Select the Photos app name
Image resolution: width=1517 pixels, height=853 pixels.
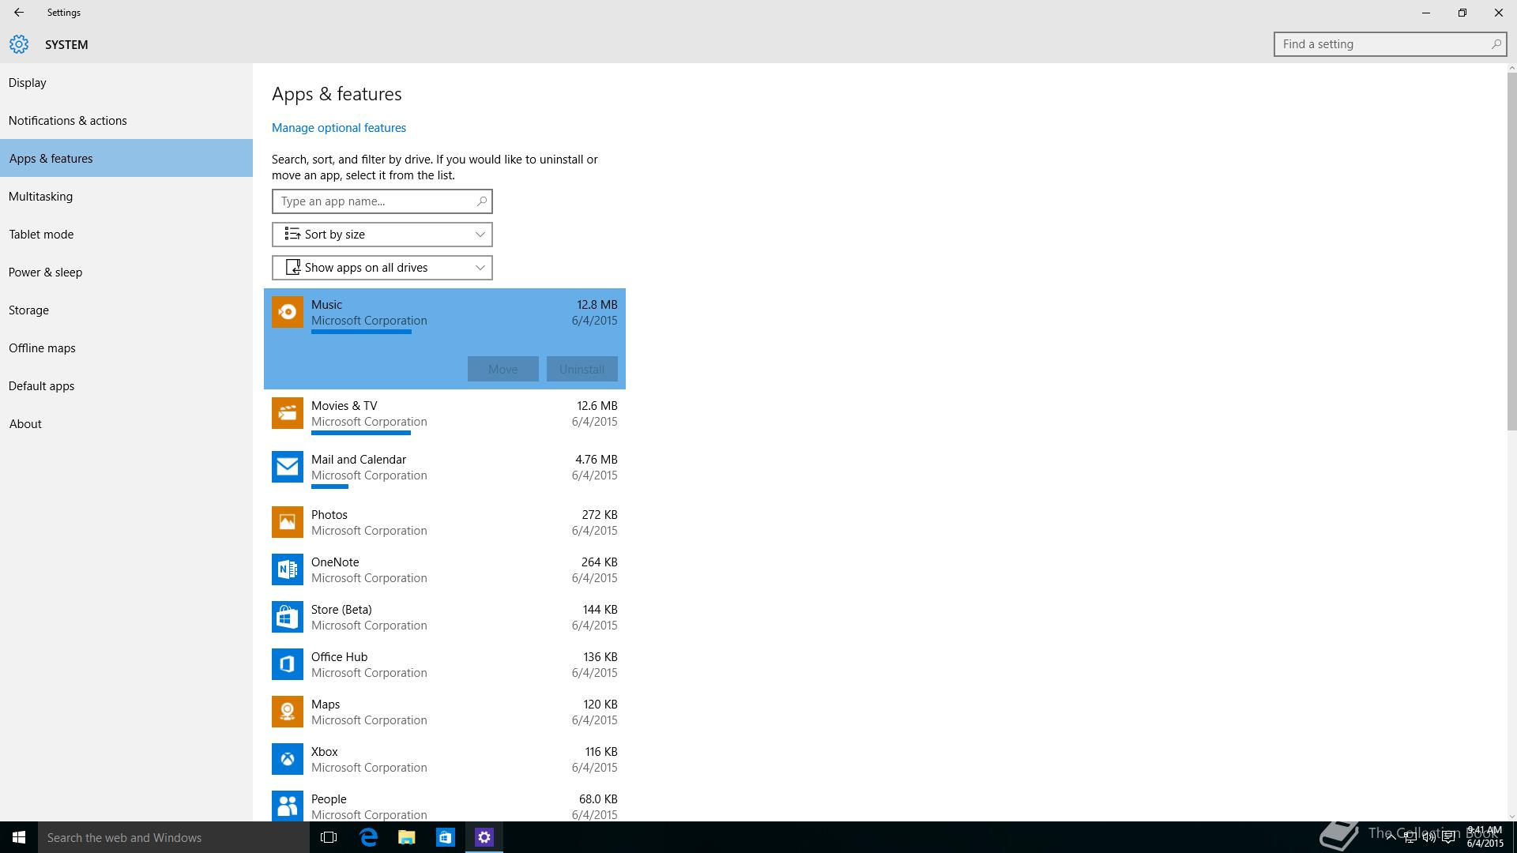329,515
